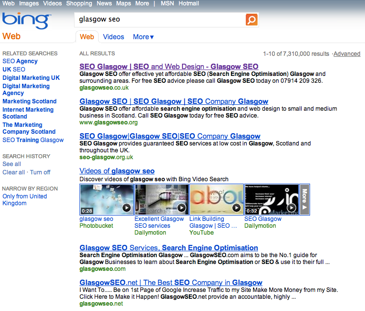
Task: Click 'SEO Glasgow' video title link
Action: click(x=263, y=219)
